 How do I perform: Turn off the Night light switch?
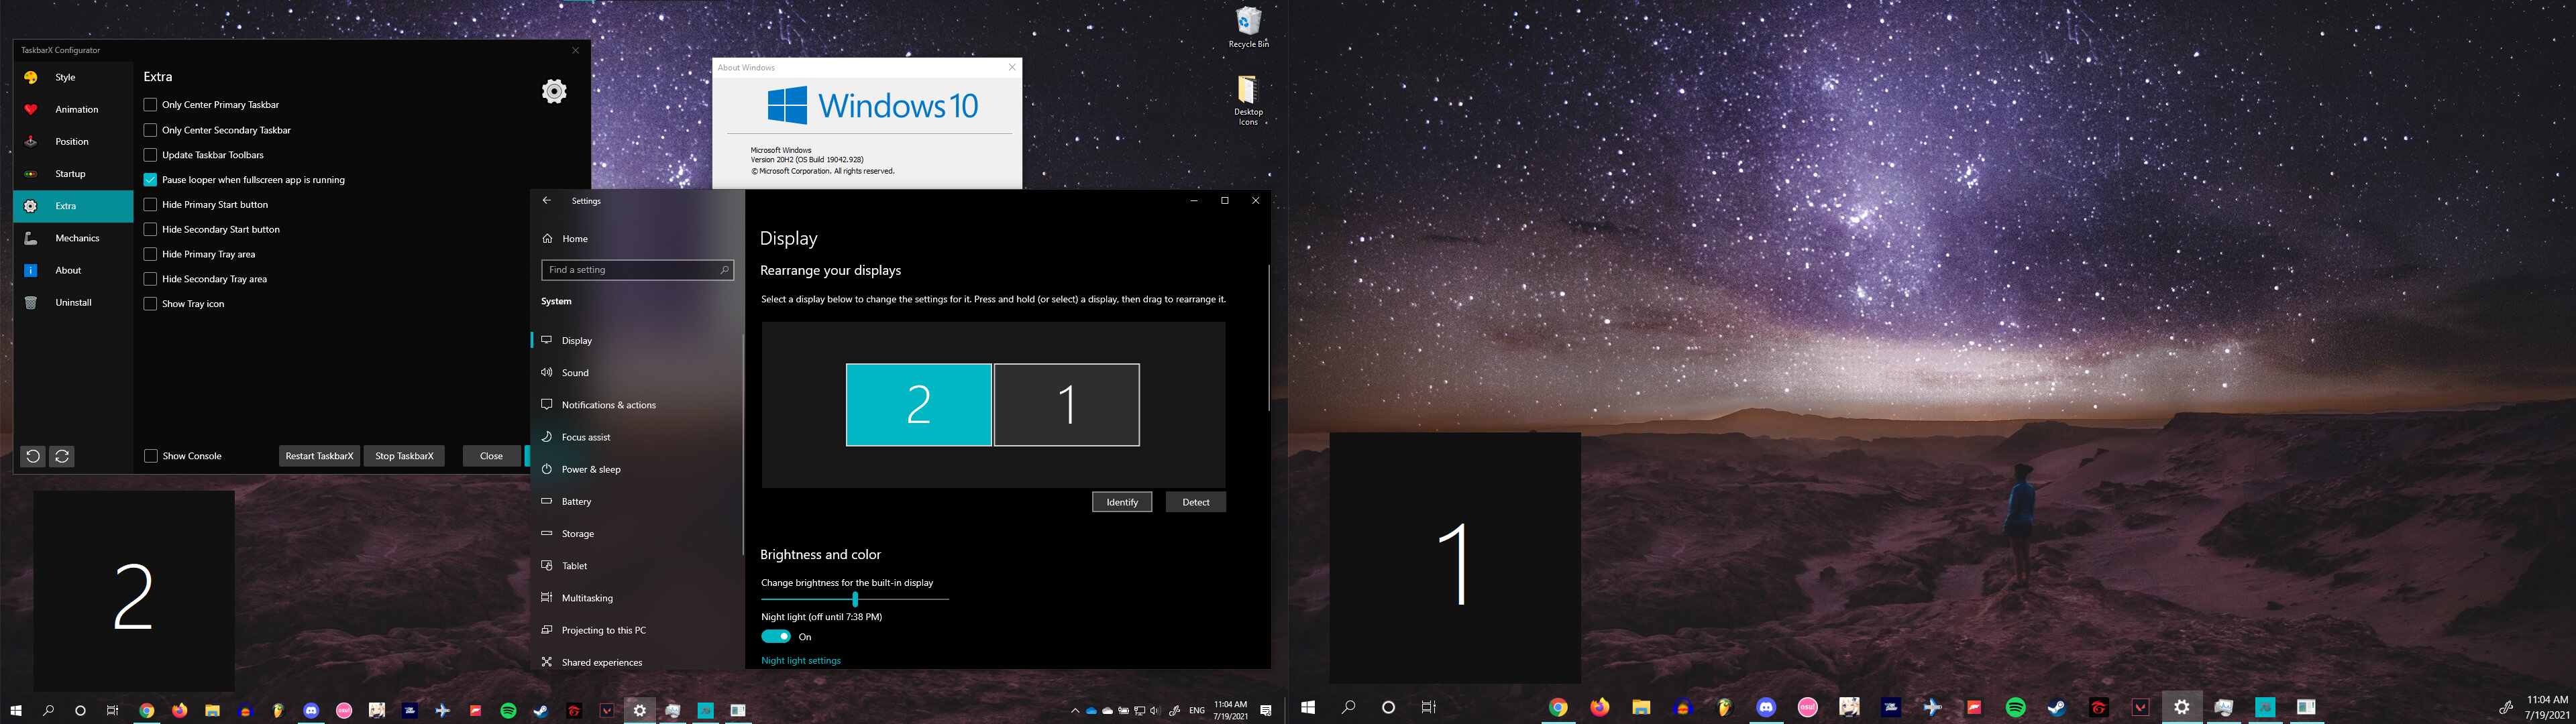(x=776, y=636)
